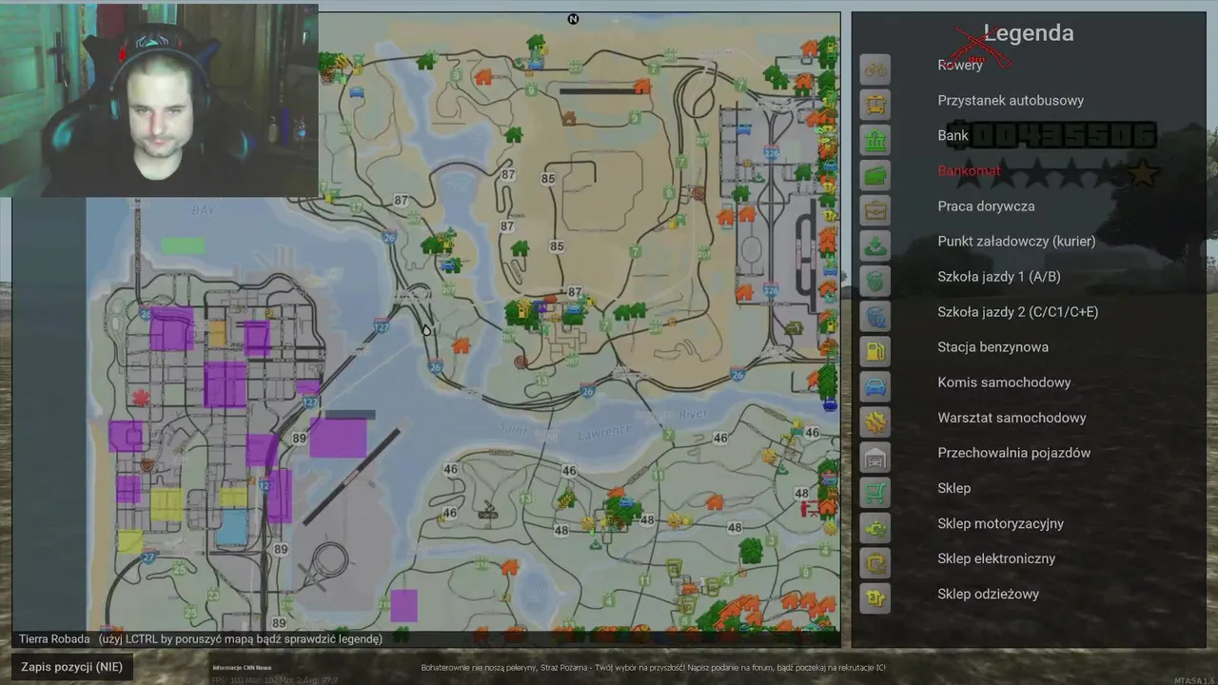Select the Stacja benzynowa legend label
The width and height of the screenshot is (1218, 685).
coord(992,346)
